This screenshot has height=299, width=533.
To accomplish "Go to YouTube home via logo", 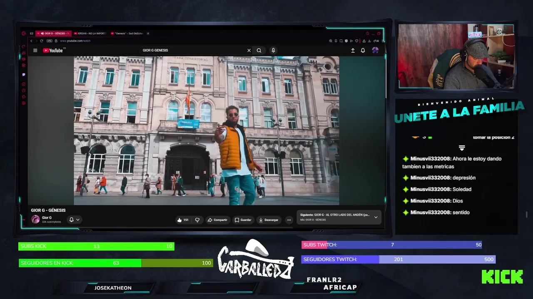I will 52,50.
